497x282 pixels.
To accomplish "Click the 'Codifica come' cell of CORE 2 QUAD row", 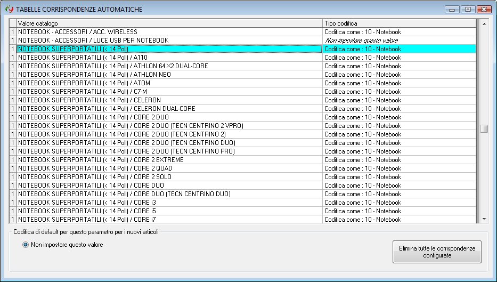I will pyautogui.click(x=400, y=169).
